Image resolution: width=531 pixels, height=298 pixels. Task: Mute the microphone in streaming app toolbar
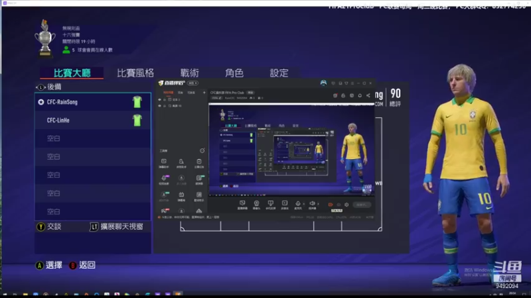click(x=297, y=205)
